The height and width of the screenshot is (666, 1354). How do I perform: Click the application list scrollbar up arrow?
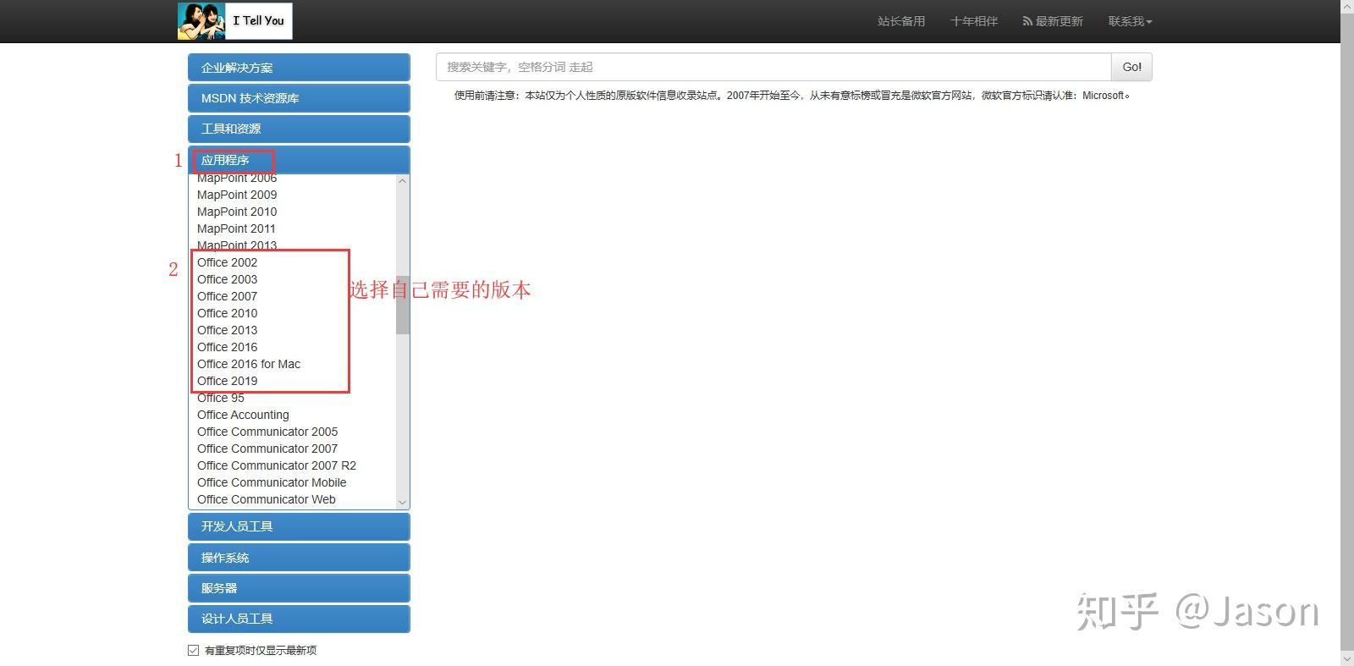[x=402, y=181]
